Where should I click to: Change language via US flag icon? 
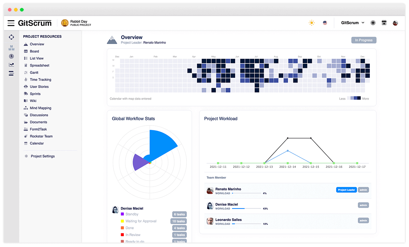325,23
